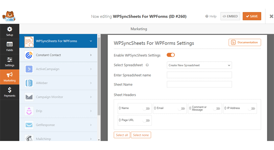
Task: Click the WPSyncSheets sheet icon
Action: (29, 42)
